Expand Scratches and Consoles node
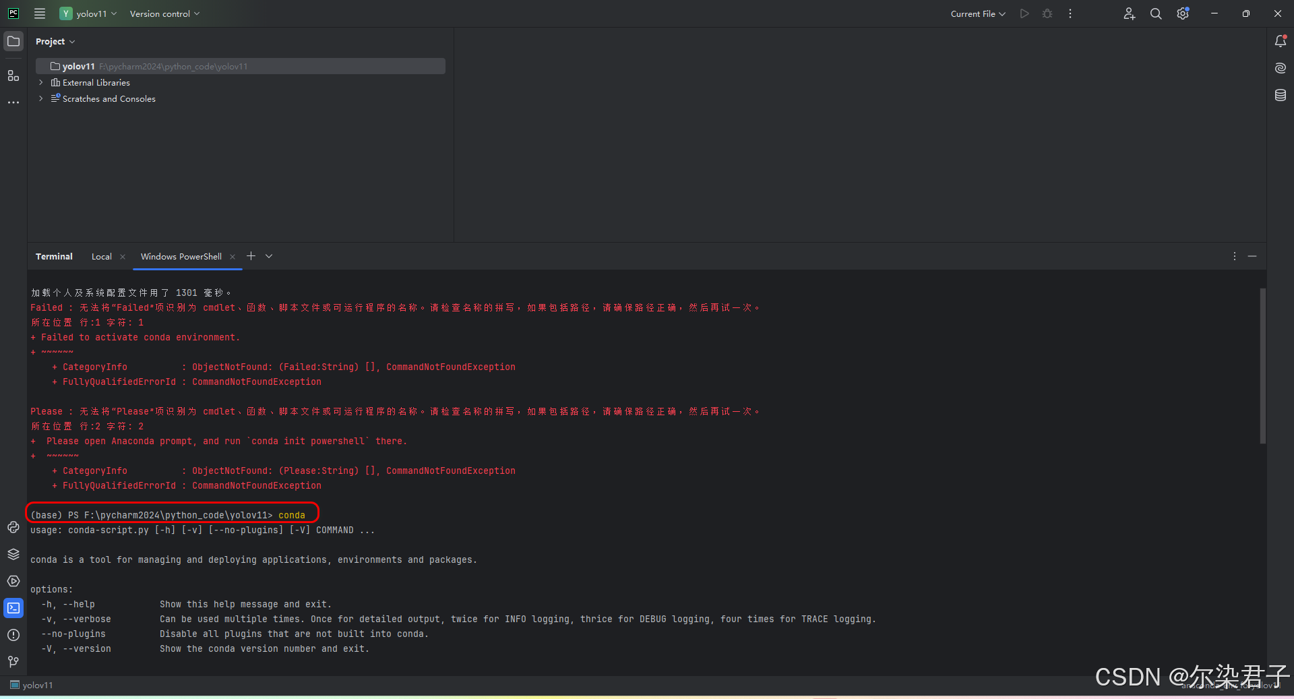This screenshot has width=1294, height=699. tap(41, 98)
